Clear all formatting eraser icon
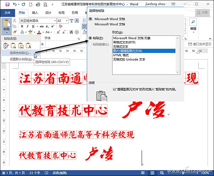This screenshot has height=176, width=214. pyautogui.click(x=61, y=26)
